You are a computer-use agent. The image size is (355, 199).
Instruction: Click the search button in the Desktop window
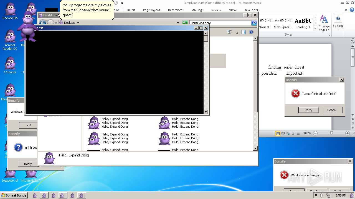click(254, 23)
